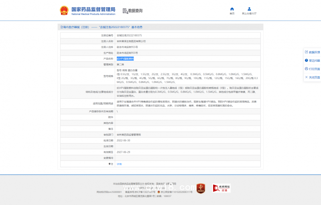Click 网上办事大厅 text label

tap(249, 14)
